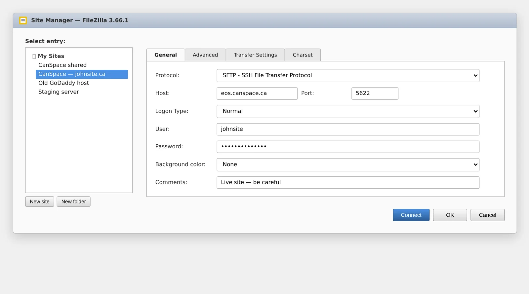Viewport: 529px width, 294px height.
Task: Click the User: label
Action: (162, 129)
